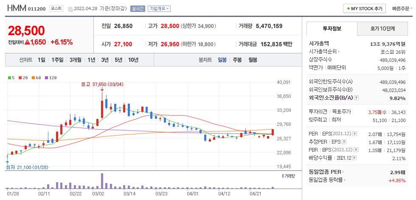This screenshot has height=200, width=416.
Task: Select the 3년 line chart period
Action: (x=105, y=60)
